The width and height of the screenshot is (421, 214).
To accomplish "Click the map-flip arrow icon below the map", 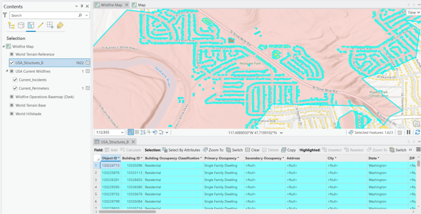I will tap(155, 132).
